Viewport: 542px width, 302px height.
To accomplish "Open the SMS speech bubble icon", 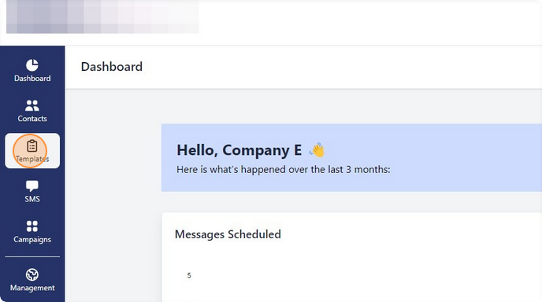I will tap(32, 186).
